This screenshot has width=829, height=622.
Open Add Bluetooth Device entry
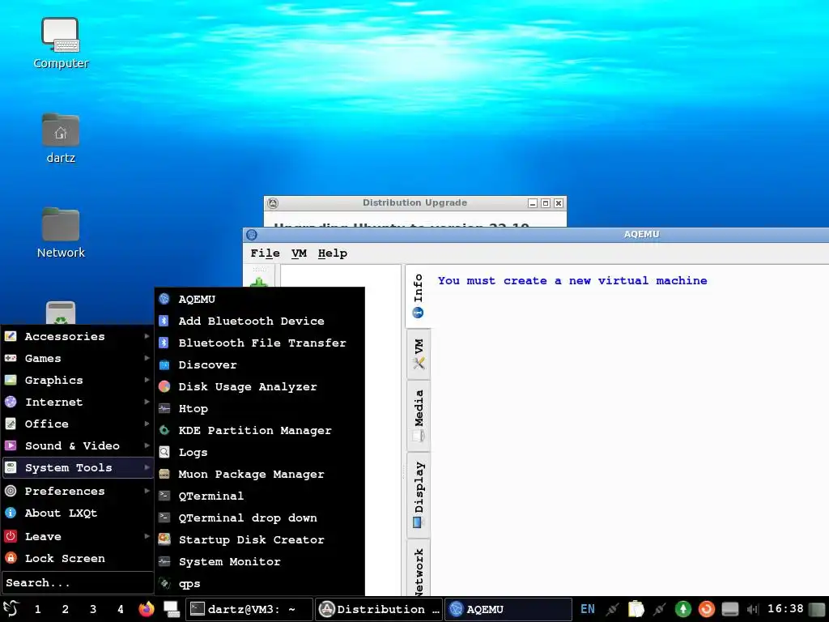click(x=259, y=321)
